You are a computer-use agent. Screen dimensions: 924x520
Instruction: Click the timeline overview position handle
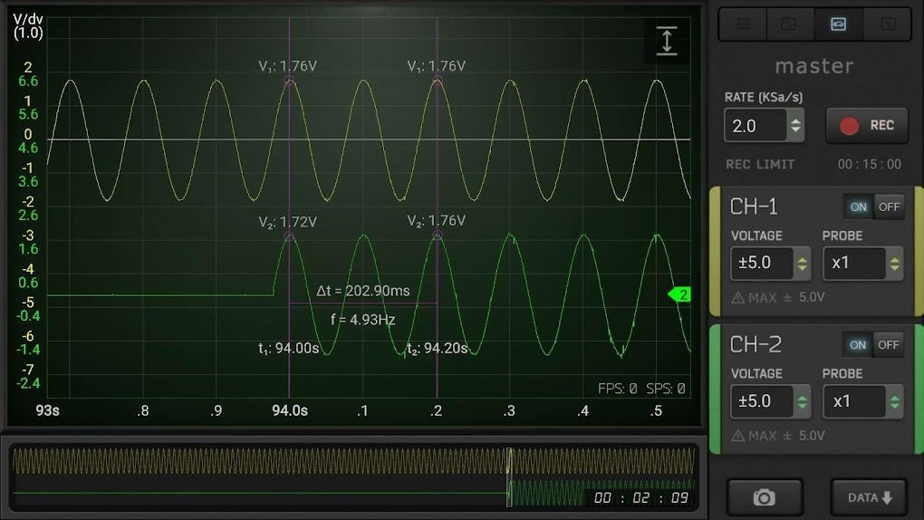[x=510, y=477]
